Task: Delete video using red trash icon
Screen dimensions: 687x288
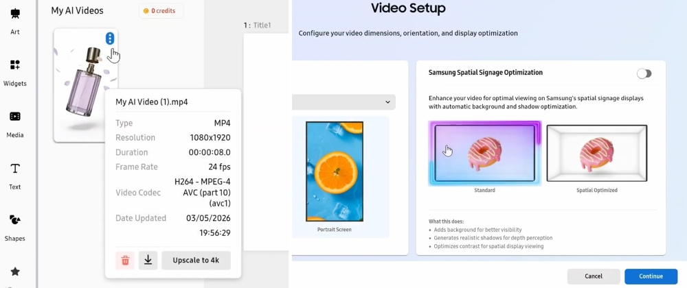Action: pos(125,261)
